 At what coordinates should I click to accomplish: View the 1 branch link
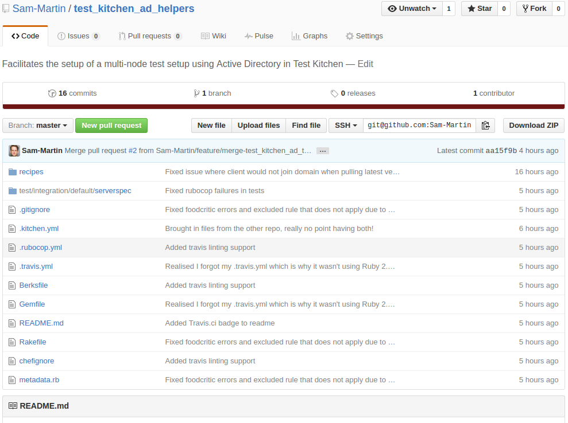coord(212,93)
